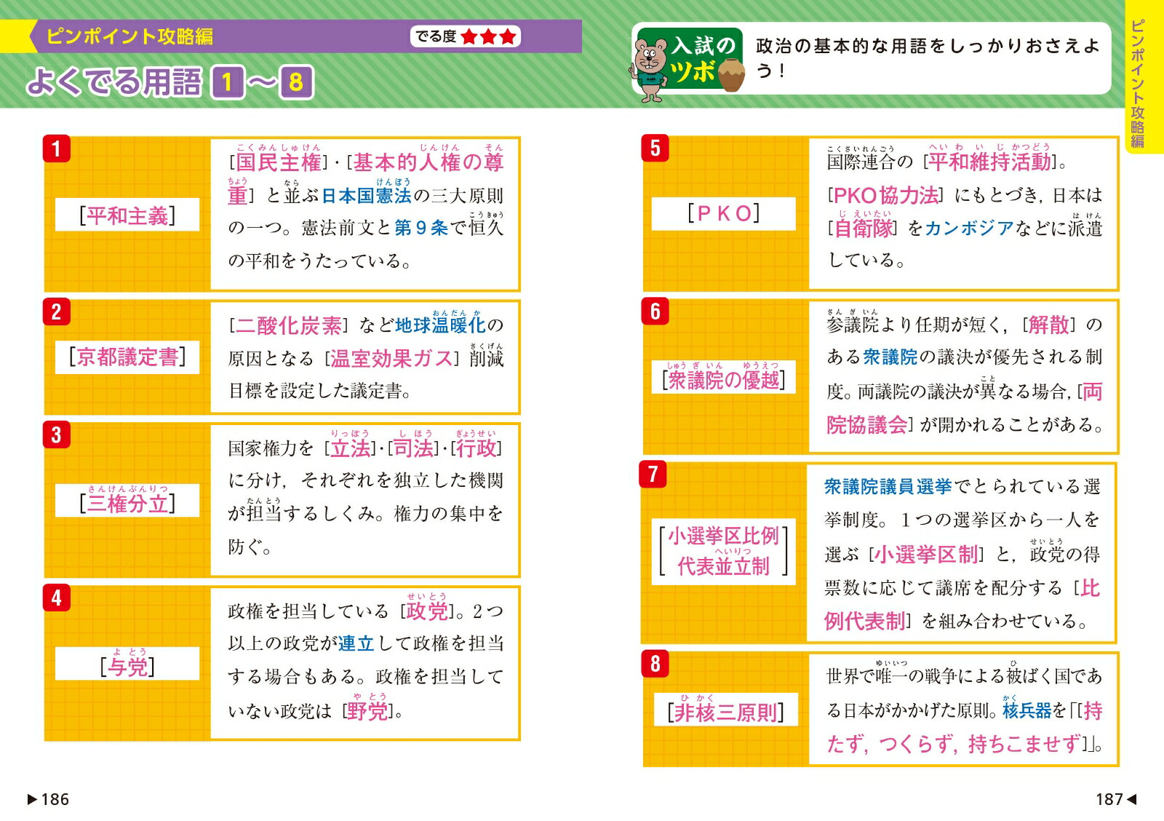The height and width of the screenshot is (821, 1164).
Task: Click the red number 3 badge
Action: [x=57, y=435]
